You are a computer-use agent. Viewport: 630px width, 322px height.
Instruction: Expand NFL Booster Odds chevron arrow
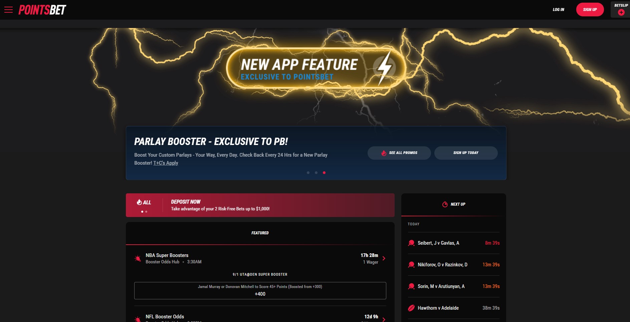tap(384, 319)
